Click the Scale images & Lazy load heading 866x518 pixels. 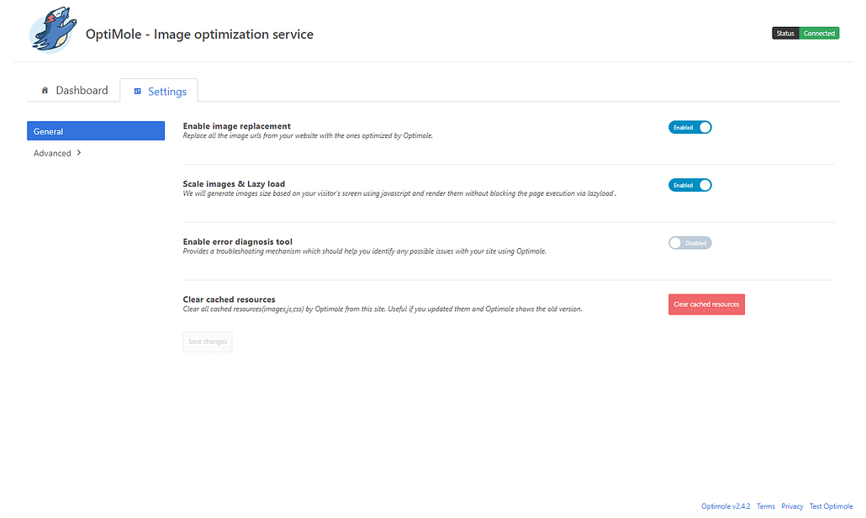(x=234, y=184)
